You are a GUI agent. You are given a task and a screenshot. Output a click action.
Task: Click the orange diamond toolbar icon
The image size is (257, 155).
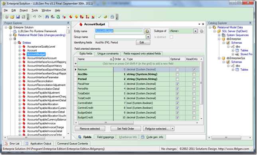[x=76, y=17]
